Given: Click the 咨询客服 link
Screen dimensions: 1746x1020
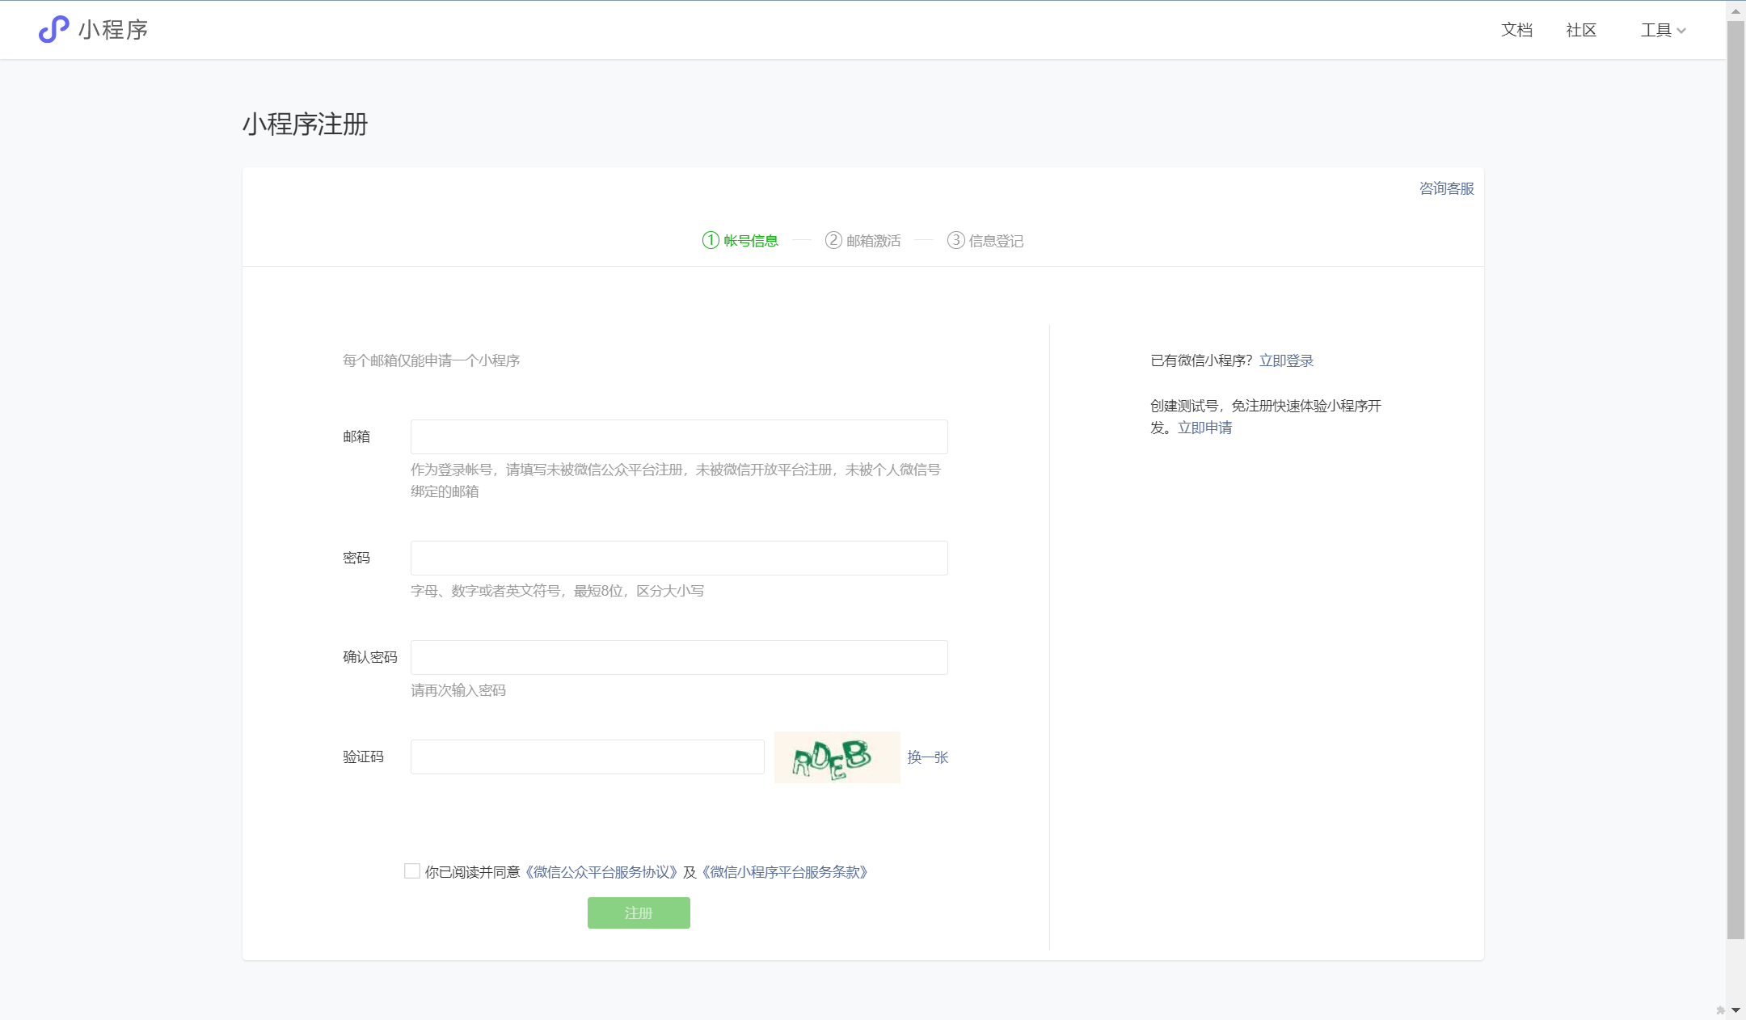Looking at the screenshot, I should click(x=1447, y=188).
